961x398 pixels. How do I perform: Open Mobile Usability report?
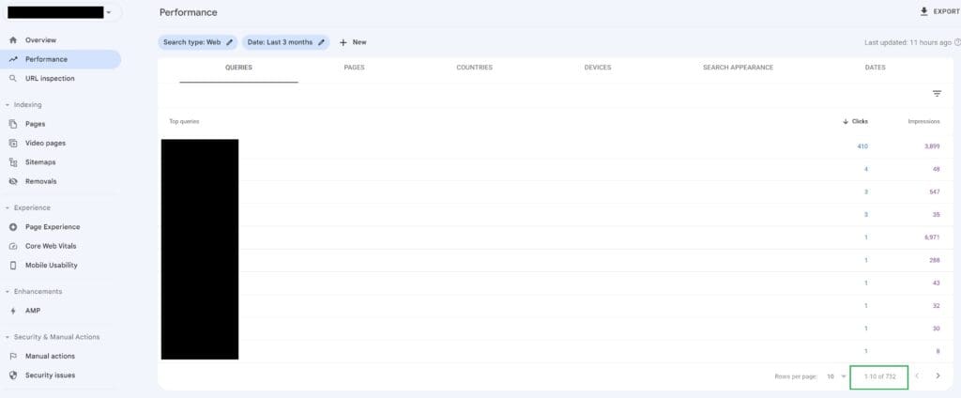tap(51, 266)
